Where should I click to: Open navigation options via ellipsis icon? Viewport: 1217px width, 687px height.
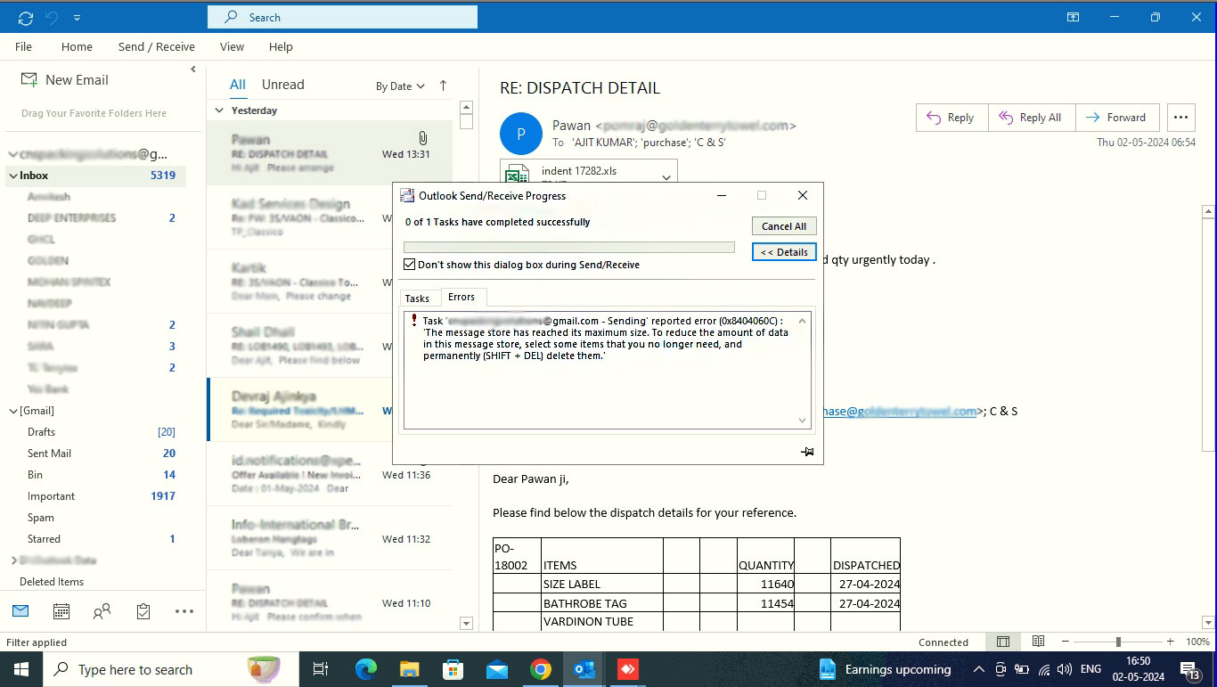(184, 611)
